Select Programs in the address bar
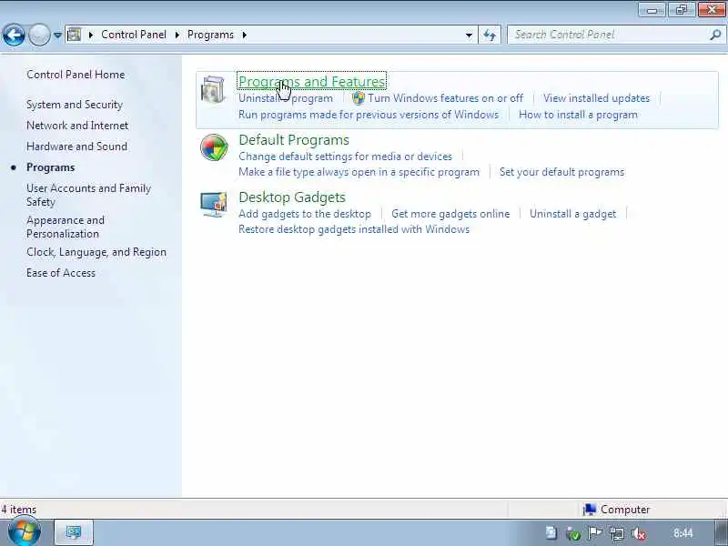Screen dimensions: 728x546 click(210, 35)
